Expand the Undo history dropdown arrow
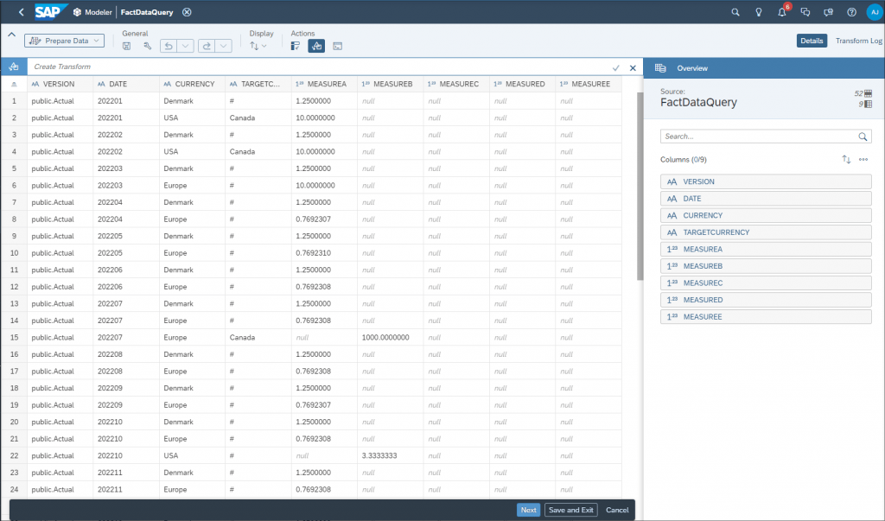 (x=186, y=47)
